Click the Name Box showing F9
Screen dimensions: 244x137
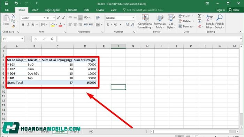coord(13,39)
